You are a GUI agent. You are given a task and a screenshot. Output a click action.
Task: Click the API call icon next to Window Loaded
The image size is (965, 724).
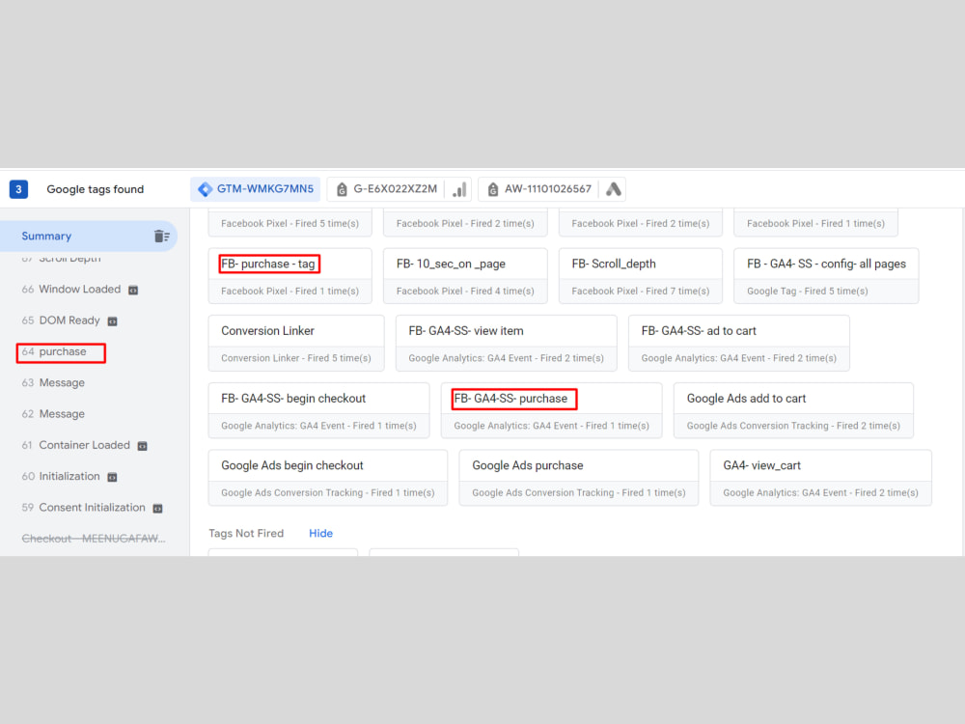[x=132, y=290]
